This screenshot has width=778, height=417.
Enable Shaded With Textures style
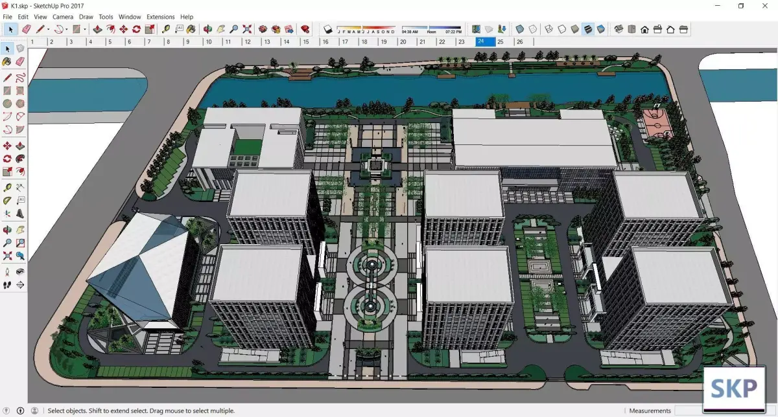(x=588, y=29)
